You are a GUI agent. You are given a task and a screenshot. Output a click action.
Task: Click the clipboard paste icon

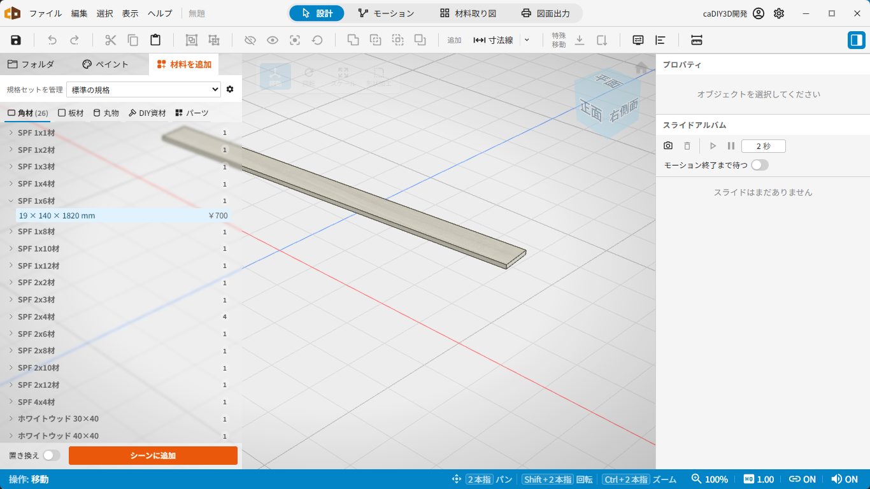point(155,40)
